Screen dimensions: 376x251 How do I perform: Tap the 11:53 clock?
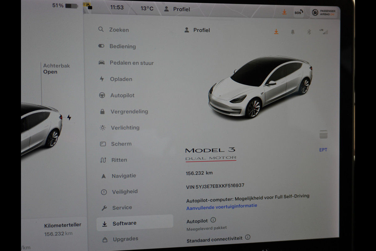pos(117,7)
